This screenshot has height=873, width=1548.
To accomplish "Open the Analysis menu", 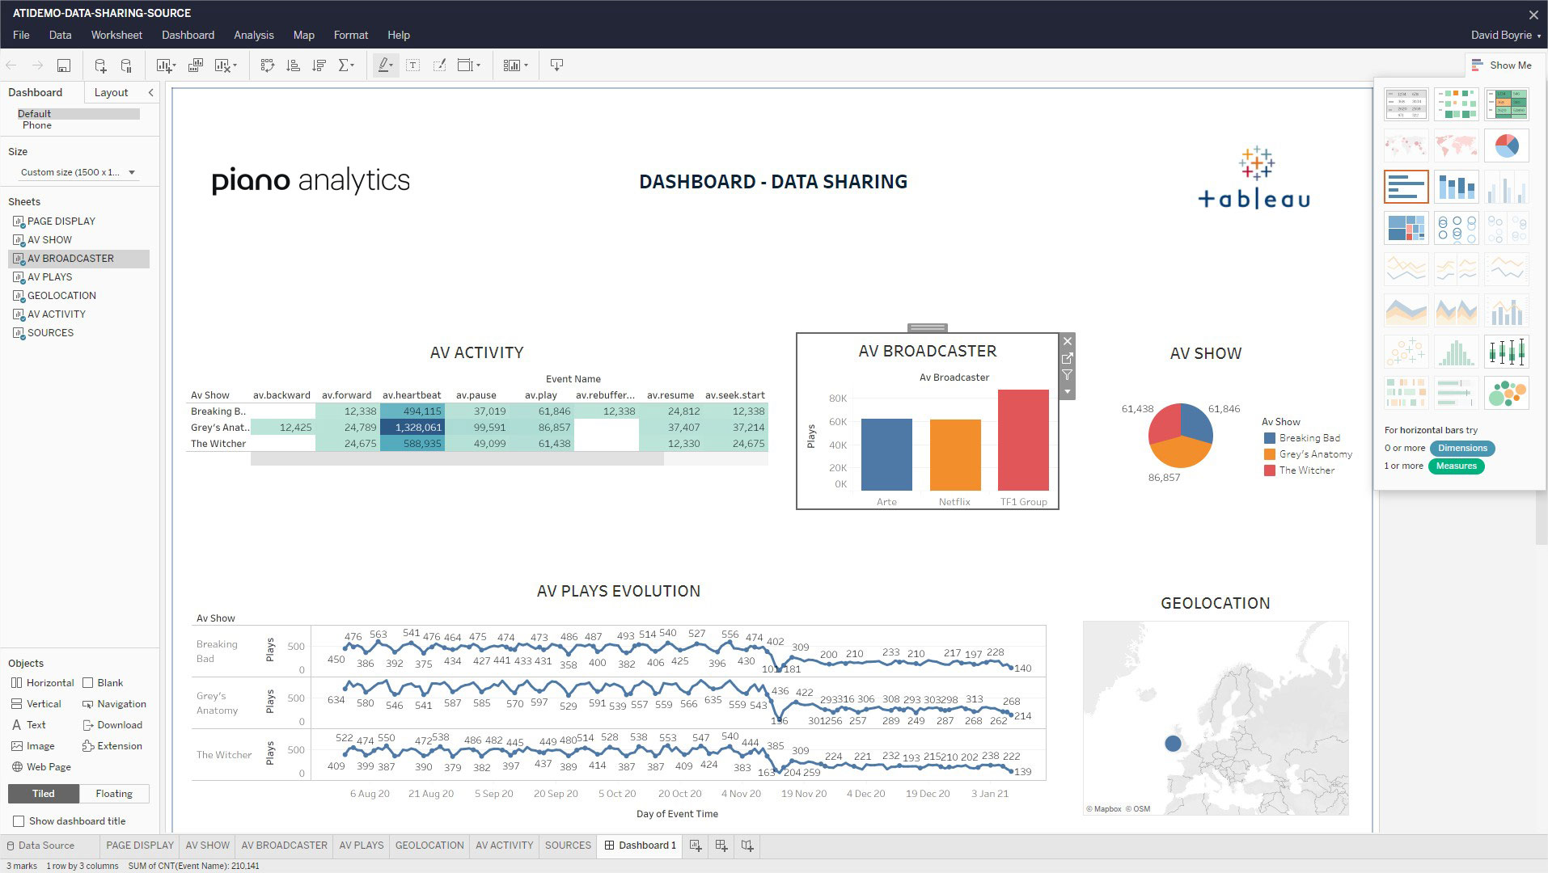I will click(x=253, y=35).
